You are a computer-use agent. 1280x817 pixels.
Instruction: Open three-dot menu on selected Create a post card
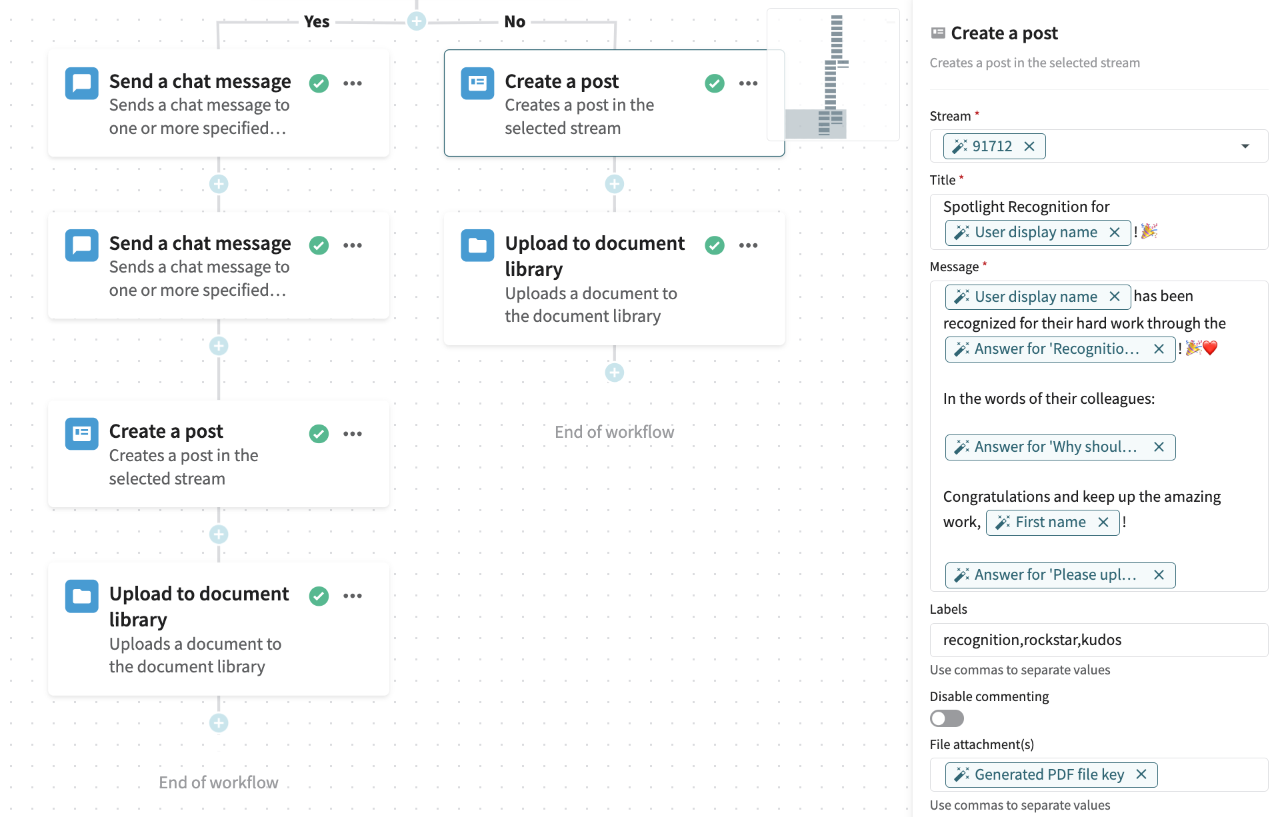748,83
